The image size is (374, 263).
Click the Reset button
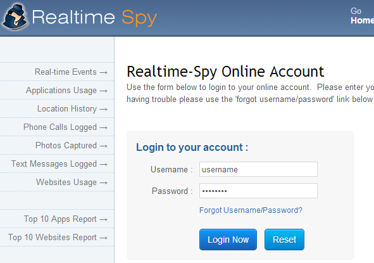[x=284, y=240]
